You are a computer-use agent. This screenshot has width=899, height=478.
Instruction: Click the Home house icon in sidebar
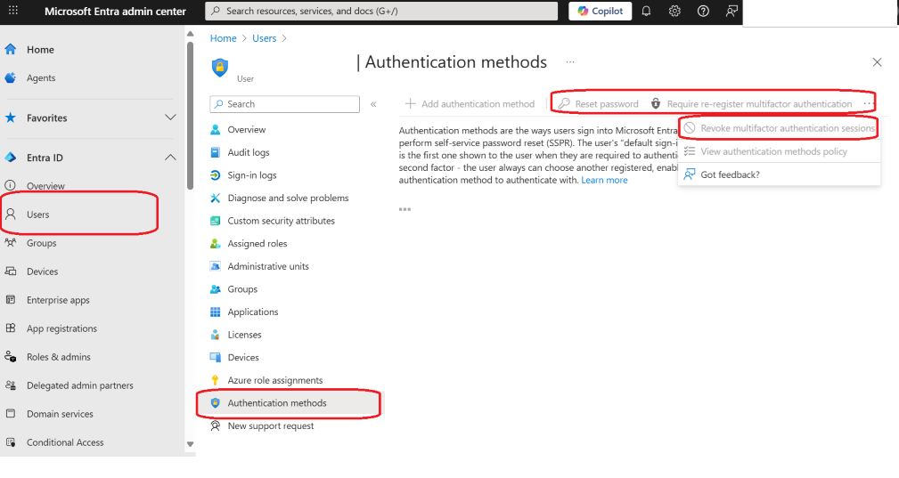(11, 50)
